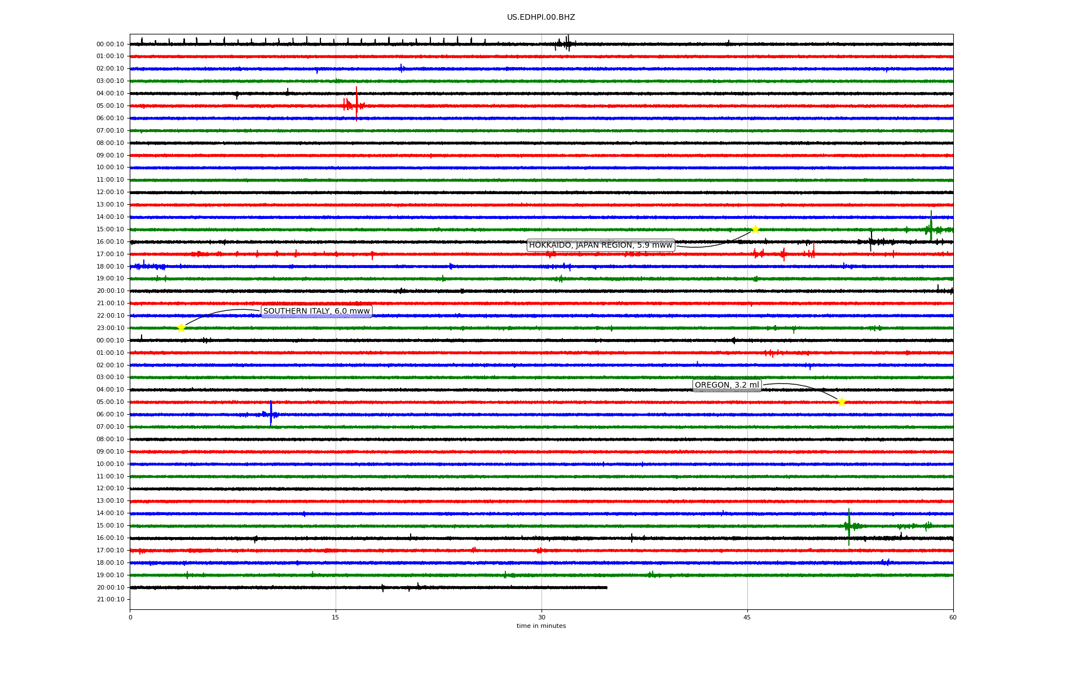1083x677 pixels.
Task: Click the HOKKAIDO, JAPAN REGION 5.9 label
Action: coord(600,245)
